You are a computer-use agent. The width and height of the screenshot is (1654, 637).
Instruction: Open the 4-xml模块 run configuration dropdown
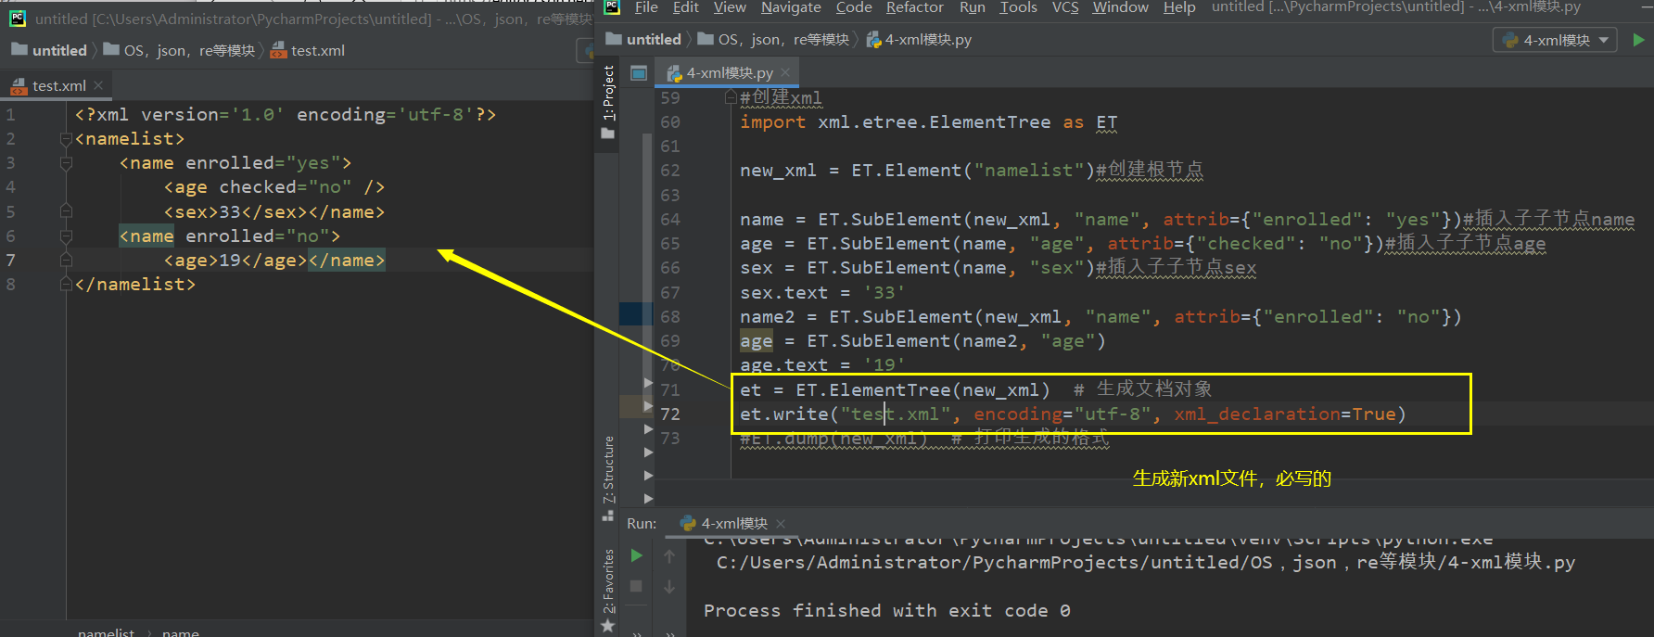(x=1555, y=40)
